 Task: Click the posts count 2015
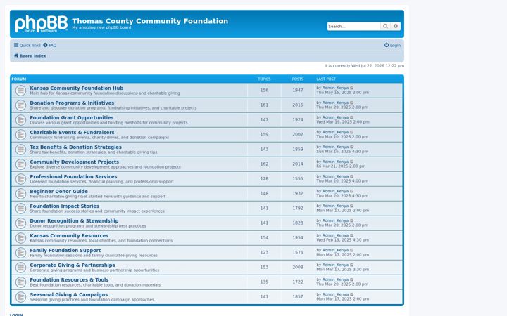point(298,105)
